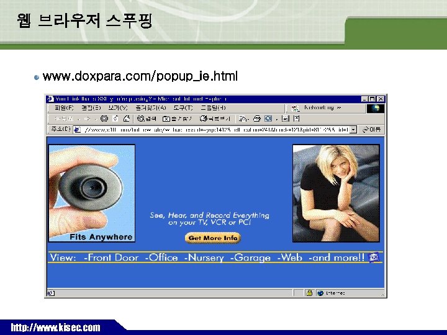Click the http://www.kisec.com footer link
447x335 pixels.
(56, 328)
